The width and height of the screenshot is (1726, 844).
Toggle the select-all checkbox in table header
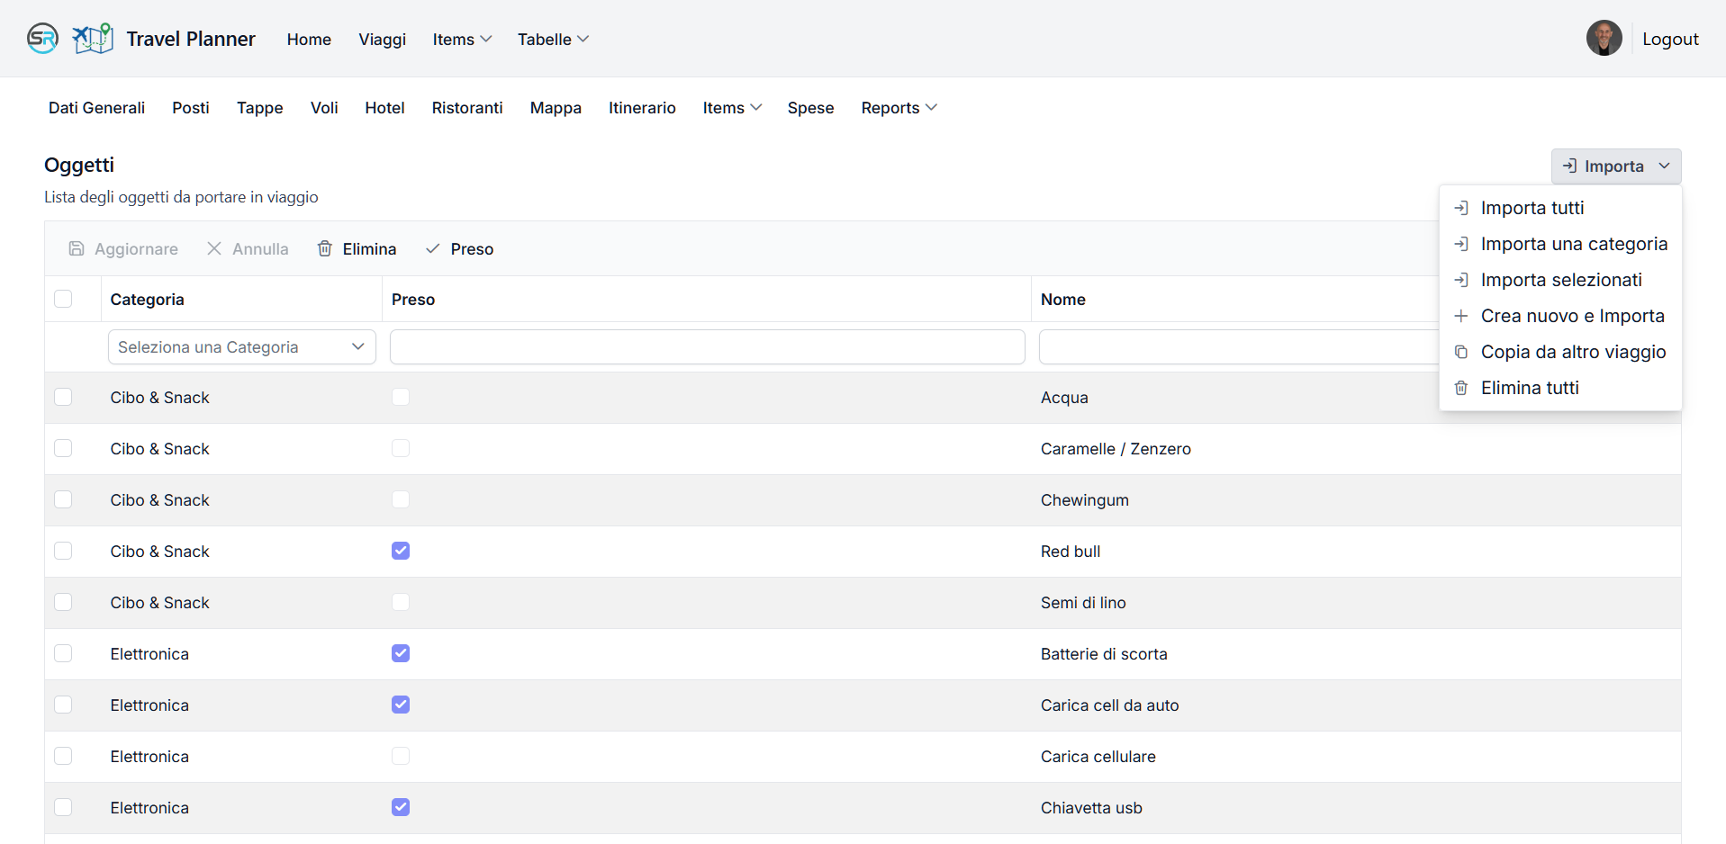(63, 299)
